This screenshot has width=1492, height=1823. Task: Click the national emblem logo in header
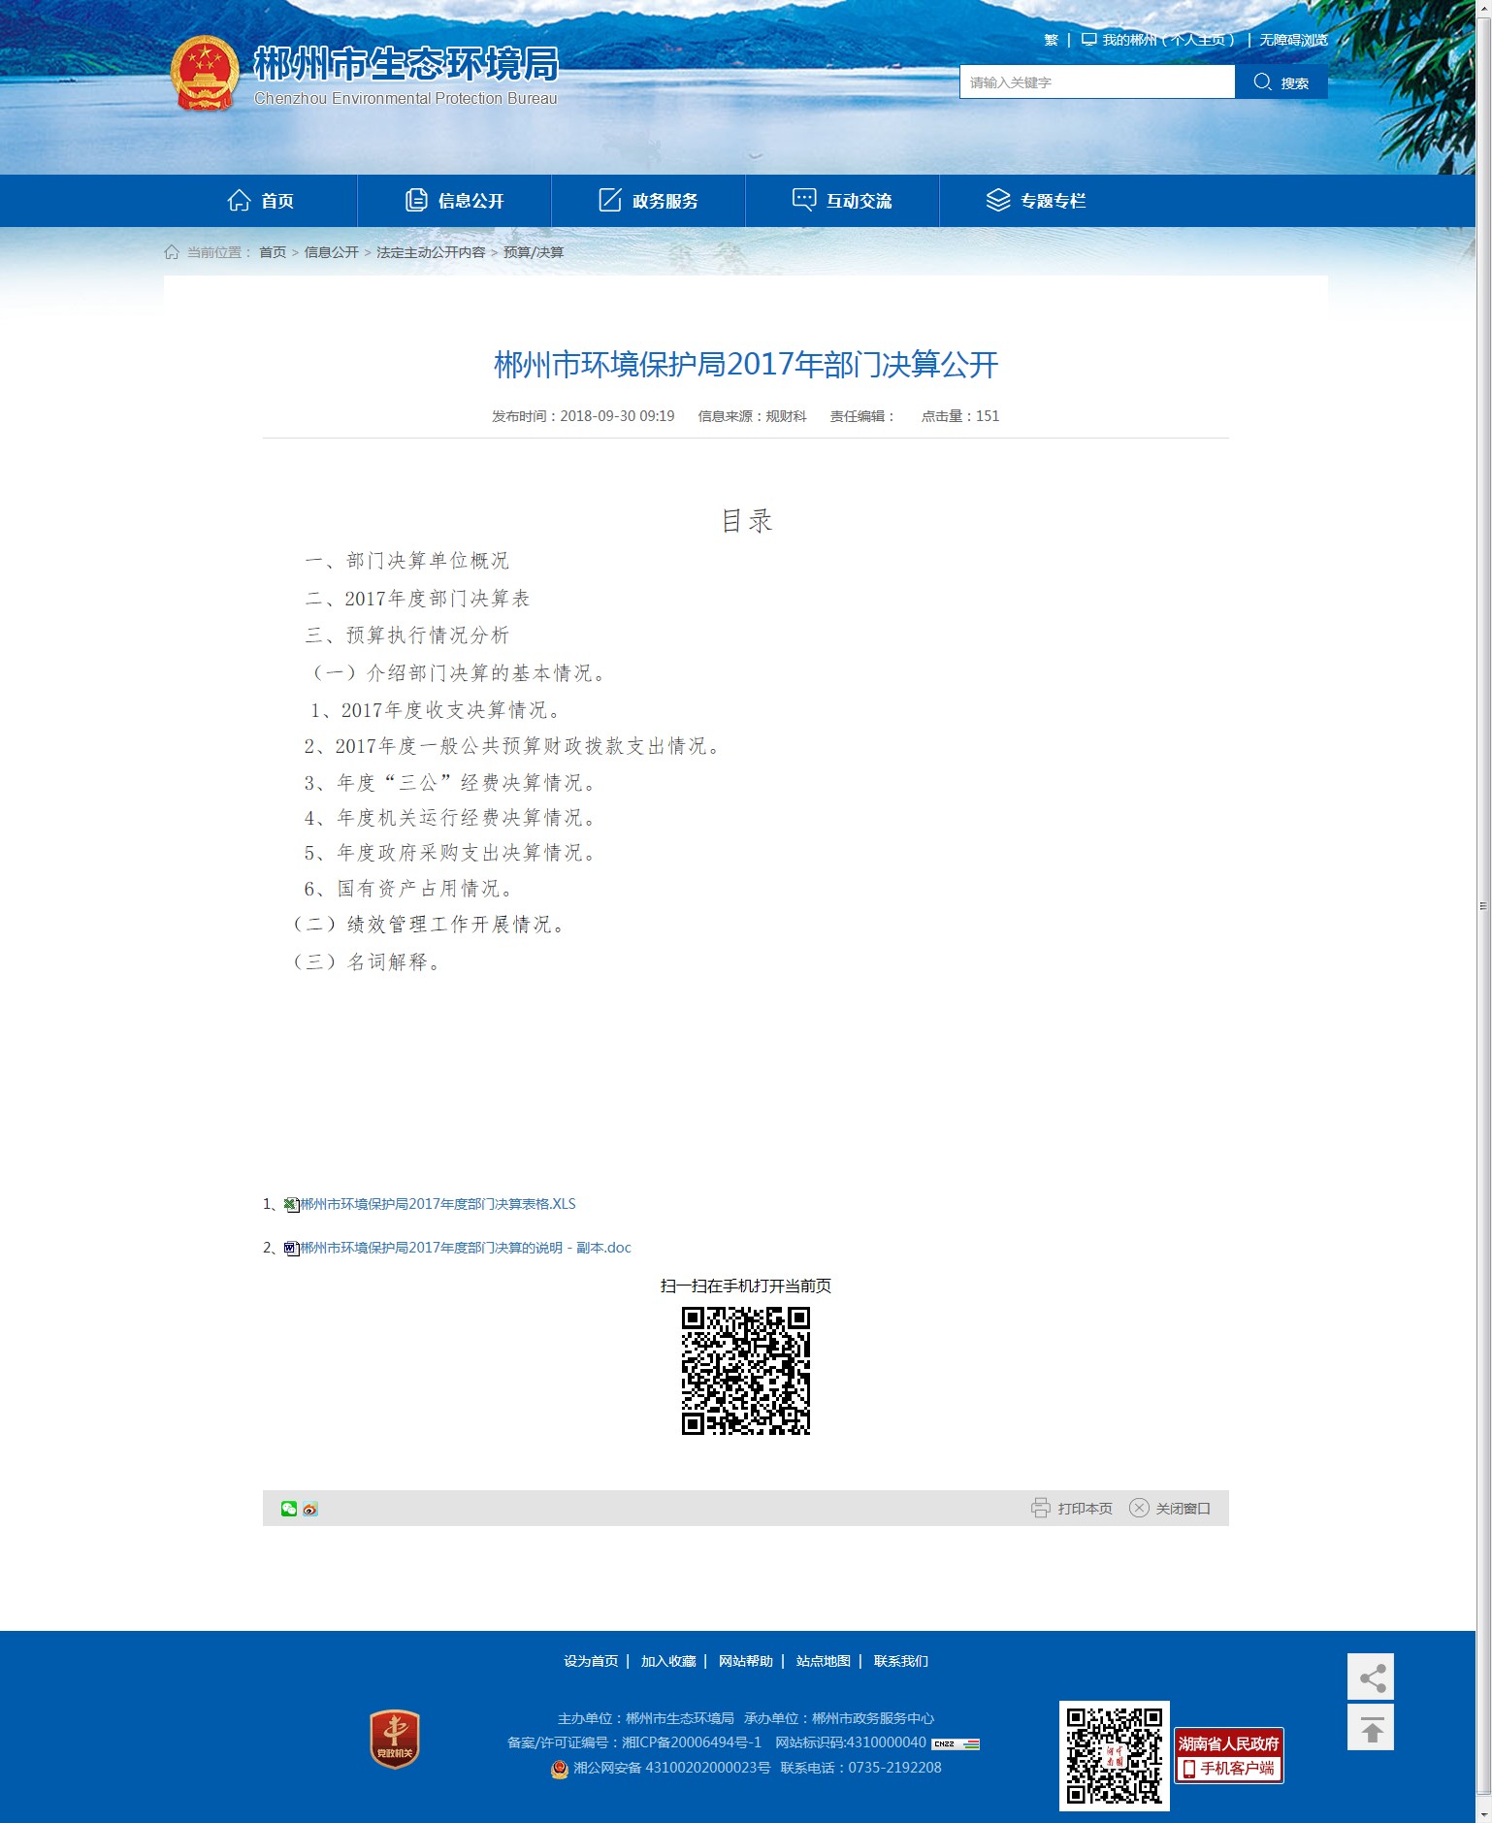[x=205, y=74]
